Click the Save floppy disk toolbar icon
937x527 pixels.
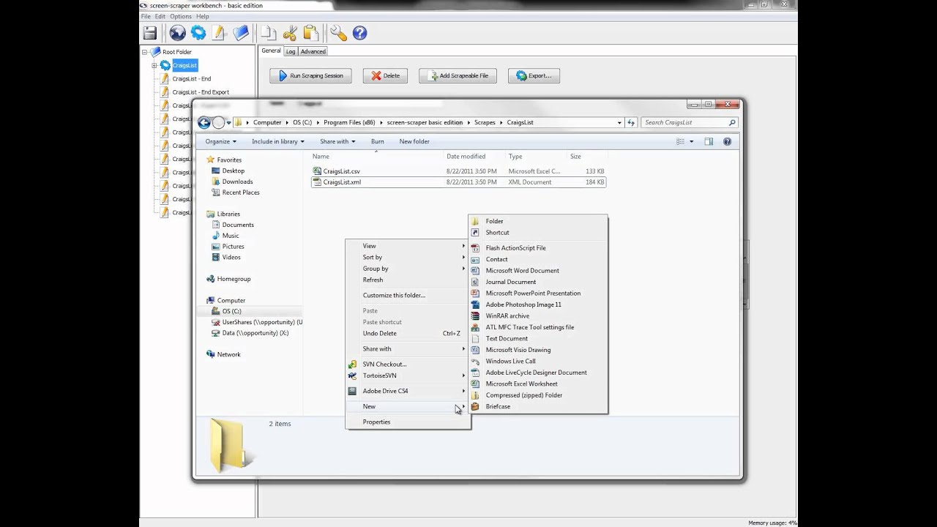[150, 33]
